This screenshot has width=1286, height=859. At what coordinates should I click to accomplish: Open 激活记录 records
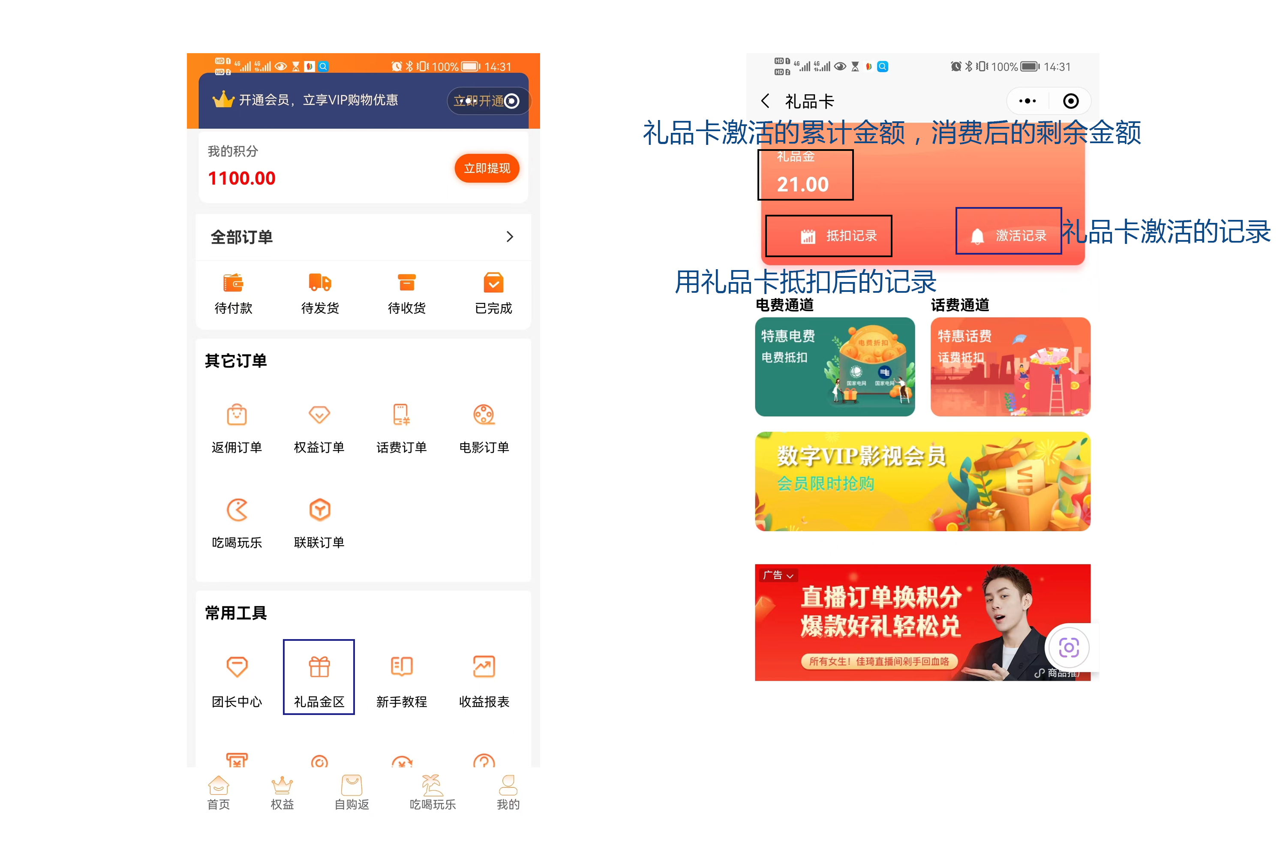point(1009,236)
